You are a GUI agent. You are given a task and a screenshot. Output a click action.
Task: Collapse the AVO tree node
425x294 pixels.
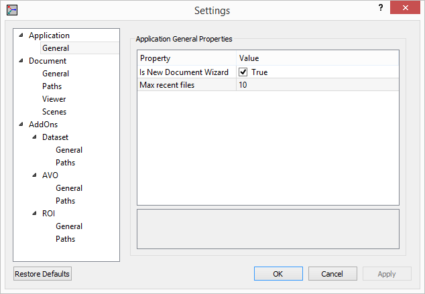click(x=35, y=175)
